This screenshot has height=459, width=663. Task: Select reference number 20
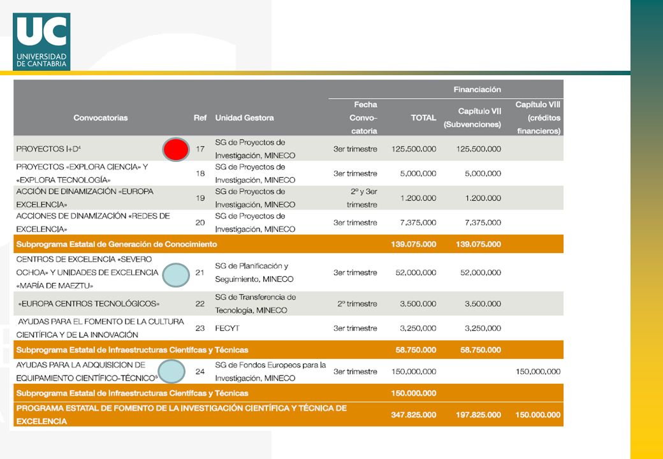coord(200,222)
